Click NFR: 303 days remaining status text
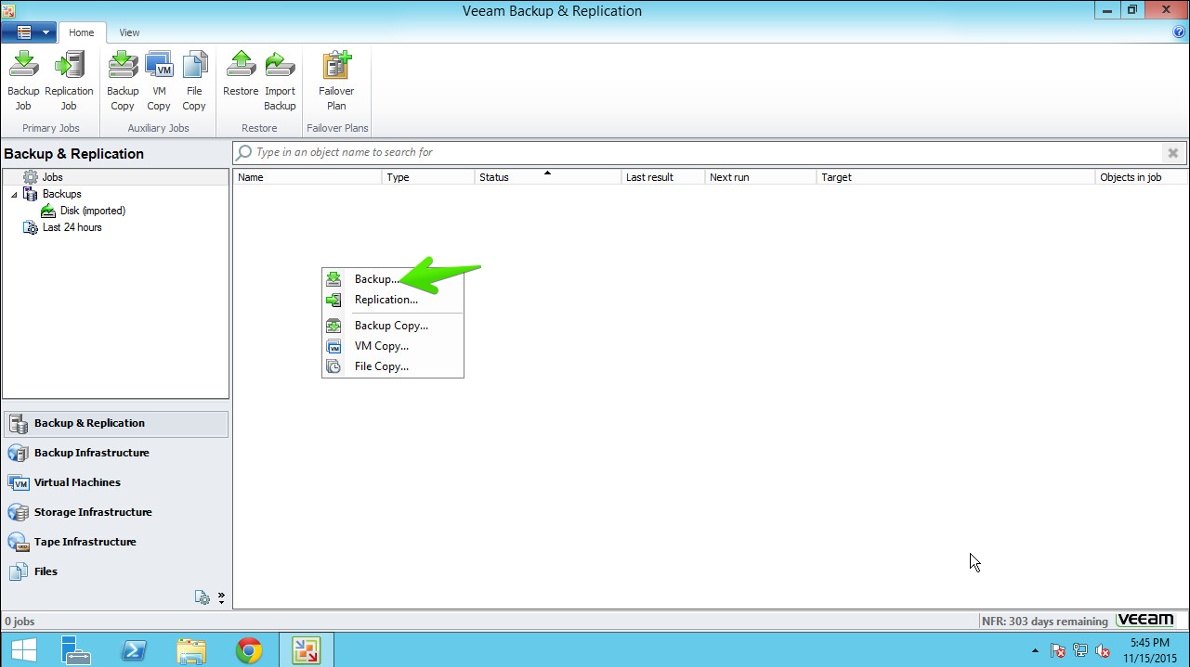 pyautogui.click(x=1044, y=622)
